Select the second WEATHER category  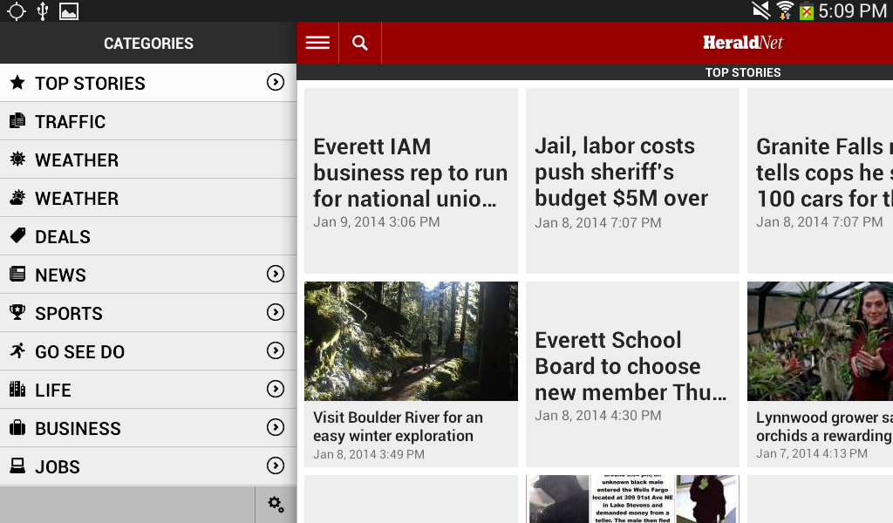[x=148, y=198]
